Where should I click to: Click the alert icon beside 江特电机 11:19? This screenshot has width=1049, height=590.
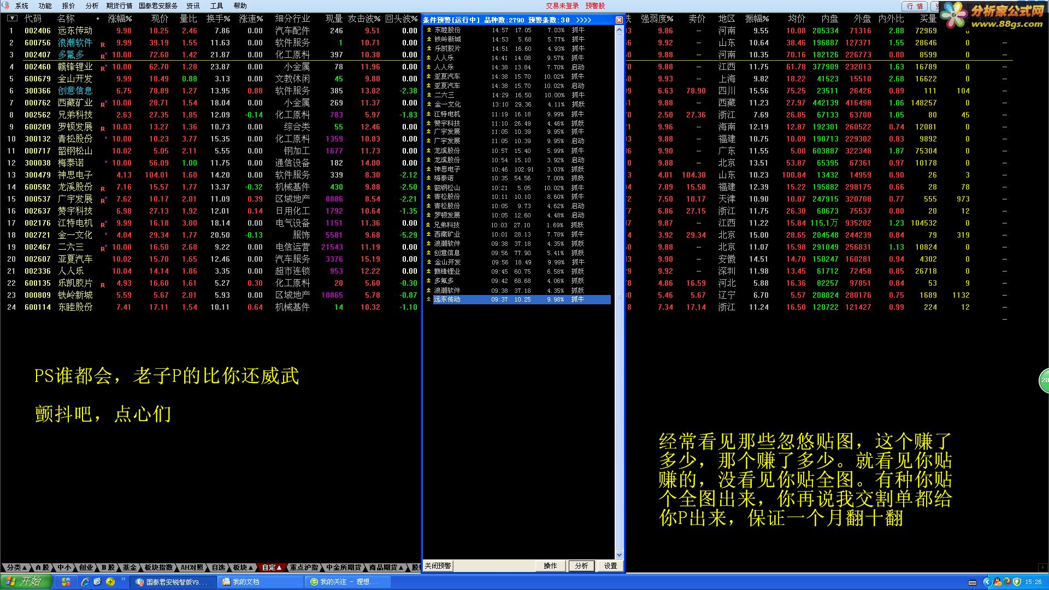(429, 114)
